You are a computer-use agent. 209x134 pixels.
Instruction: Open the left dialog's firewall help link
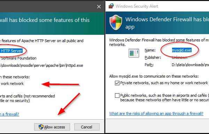tap(9, 114)
